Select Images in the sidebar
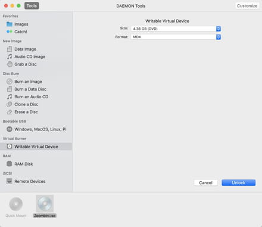 coord(21,24)
